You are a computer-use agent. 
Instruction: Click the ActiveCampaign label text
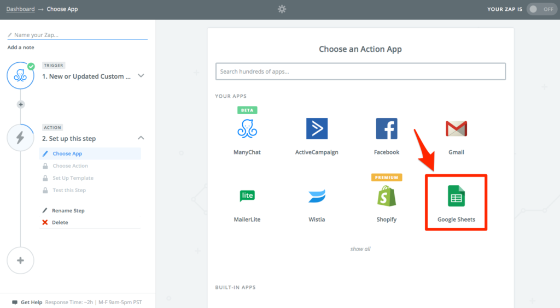[317, 152]
